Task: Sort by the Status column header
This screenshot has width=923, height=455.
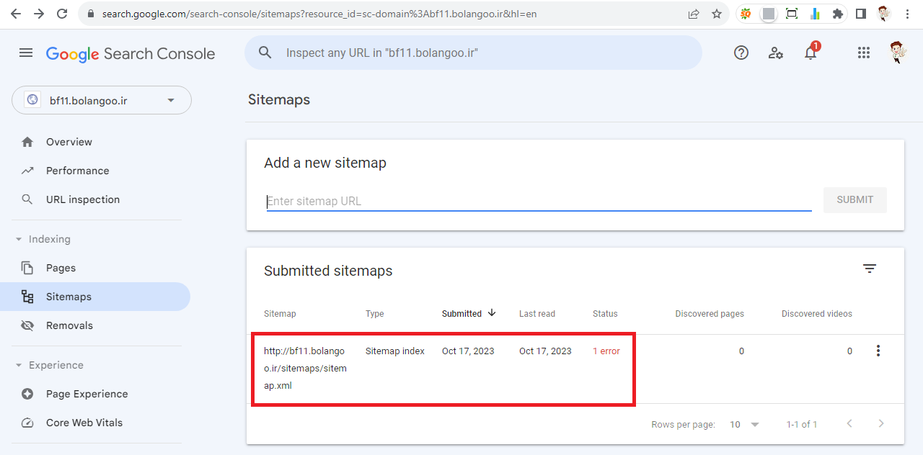Action: coord(605,314)
